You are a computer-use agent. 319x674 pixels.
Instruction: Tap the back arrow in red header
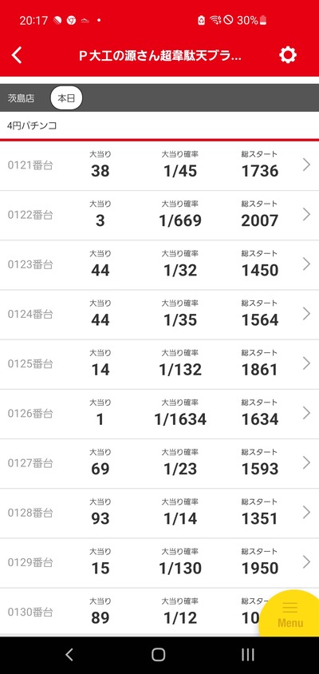[x=17, y=55]
